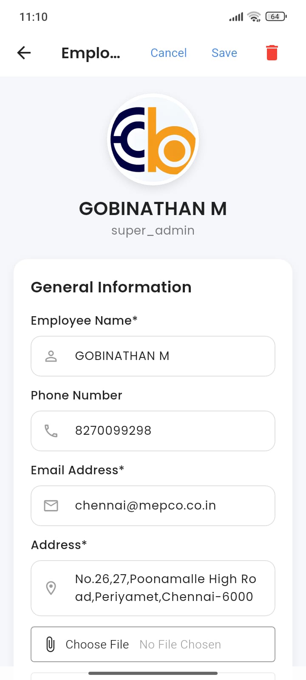The height and width of the screenshot is (680, 306).
Task: Tap the GOBINATHAN M name heading
Action: point(153,209)
